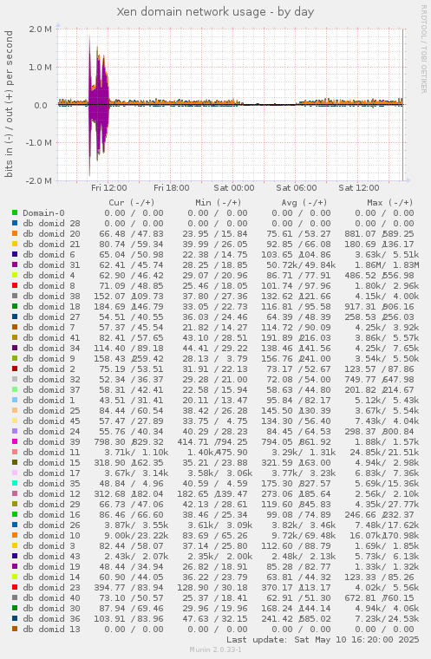Click the '4.35k/ 27.77k' max value for domid 29
The image size is (431, 659).
[387, 505]
